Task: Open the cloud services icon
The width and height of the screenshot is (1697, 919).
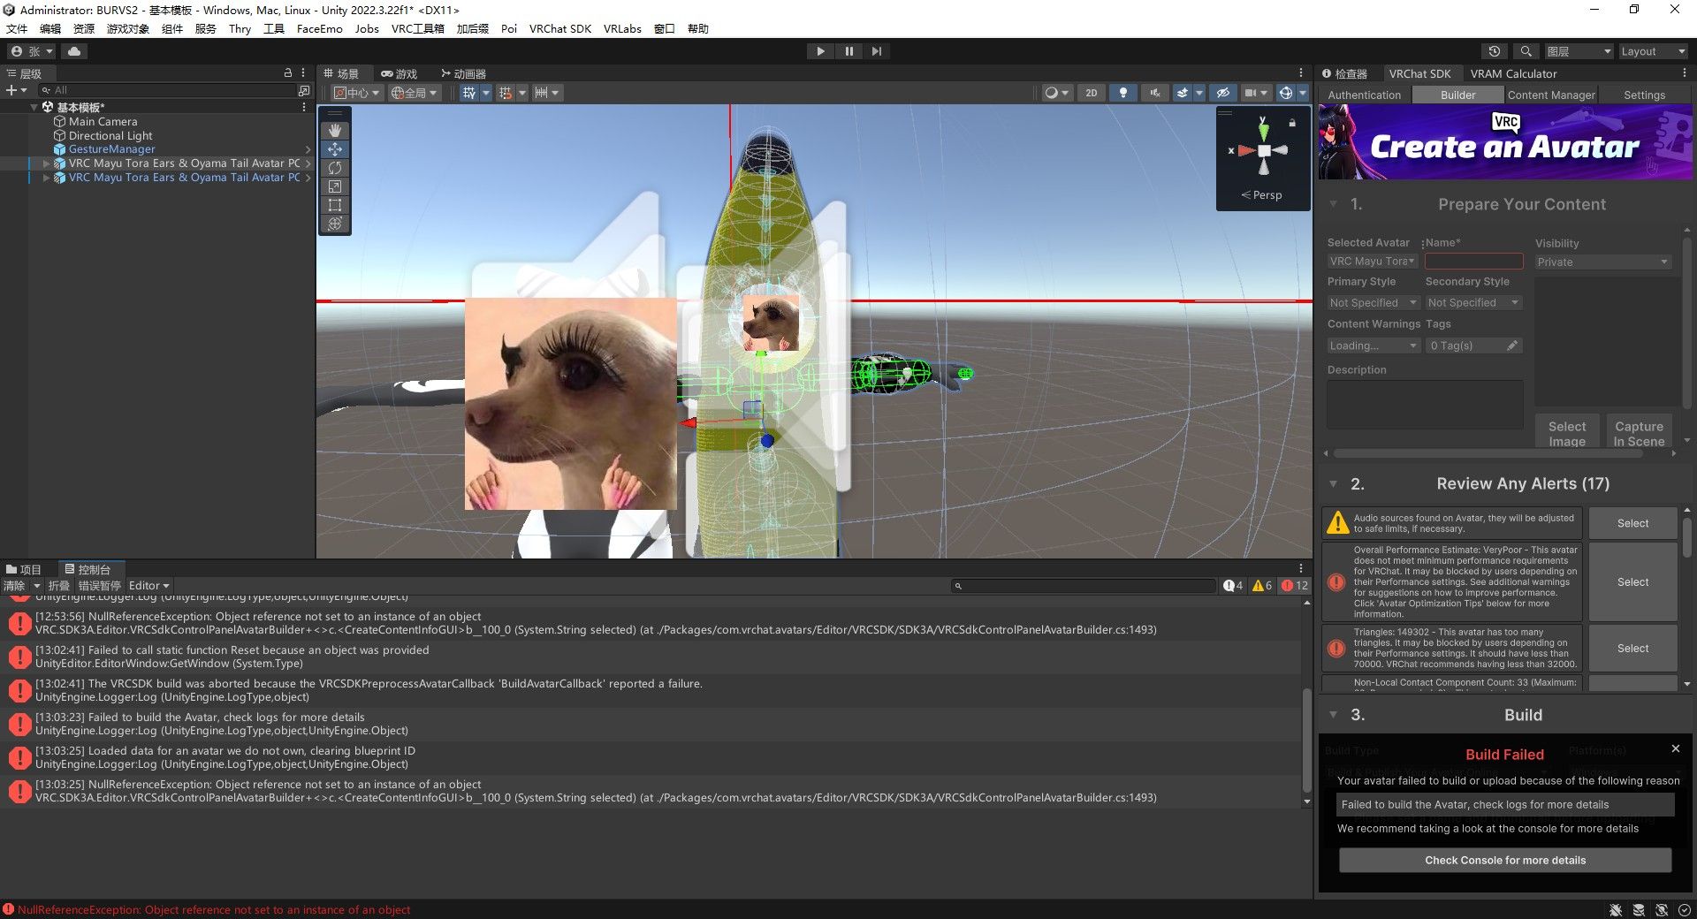Action: 74,51
